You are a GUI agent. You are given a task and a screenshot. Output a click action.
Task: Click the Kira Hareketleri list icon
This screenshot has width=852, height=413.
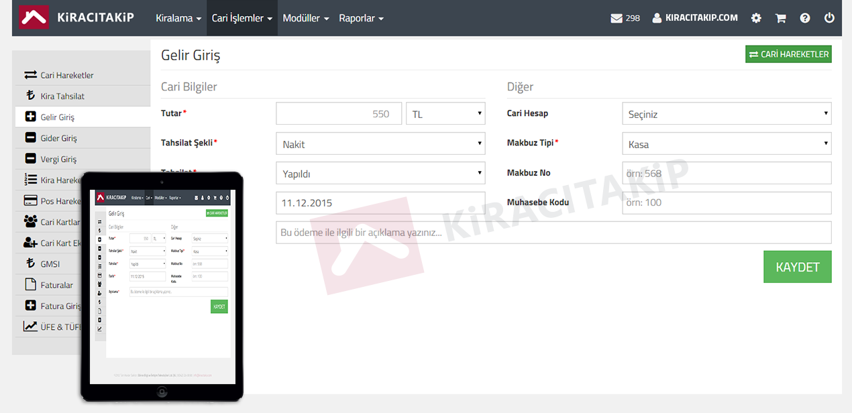(x=30, y=180)
